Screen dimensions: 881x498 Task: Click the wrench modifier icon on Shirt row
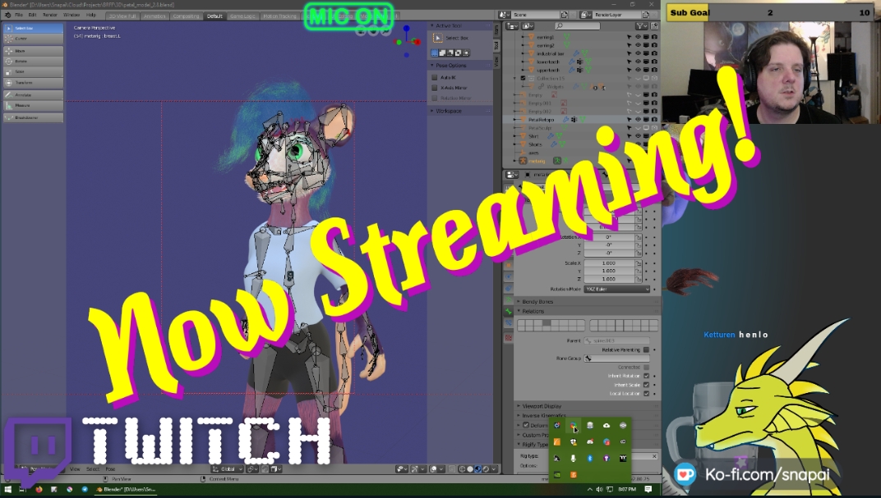551,136
